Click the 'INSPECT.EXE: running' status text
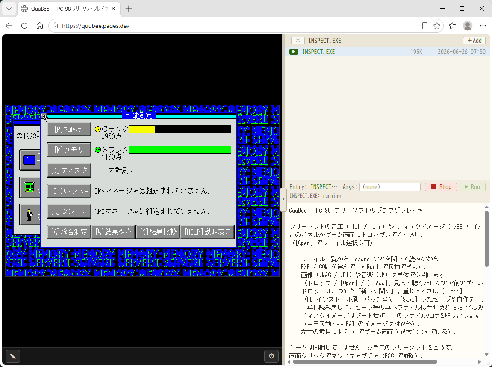The image size is (492, 367). point(315,195)
